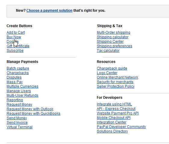Select Multiple Currencies link

[x=23, y=86]
